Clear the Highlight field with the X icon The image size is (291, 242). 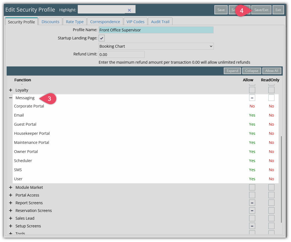click(129, 10)
